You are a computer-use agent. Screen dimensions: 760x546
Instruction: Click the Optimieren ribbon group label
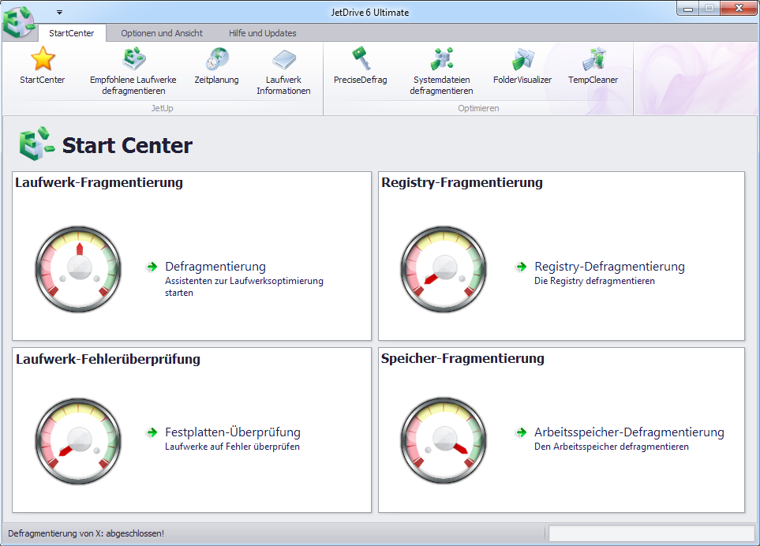[478, 108]
